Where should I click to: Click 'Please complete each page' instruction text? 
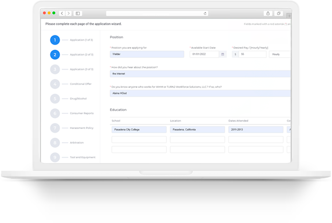83,24
